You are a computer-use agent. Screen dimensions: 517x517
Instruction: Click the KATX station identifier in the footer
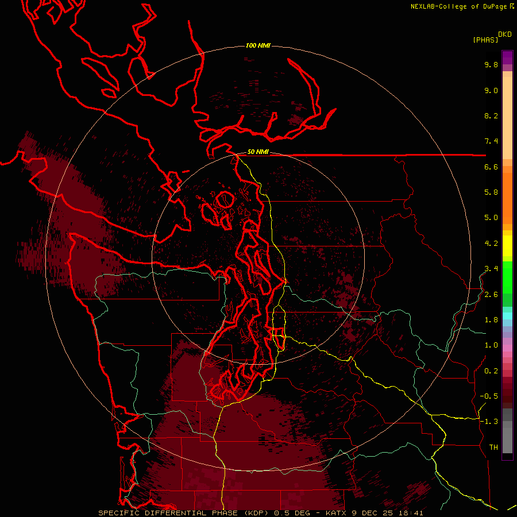coord(335,513)
